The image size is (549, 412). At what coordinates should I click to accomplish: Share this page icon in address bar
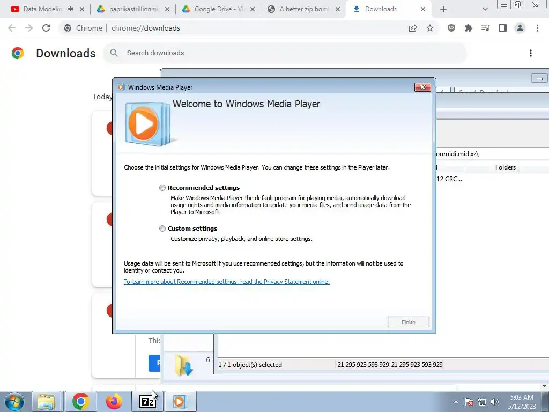click(x=413, y=28)
